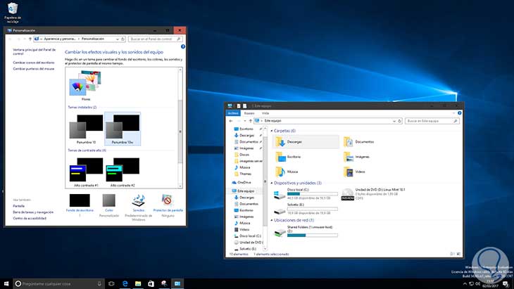Select Shared Folders network location

pos(306,231)
